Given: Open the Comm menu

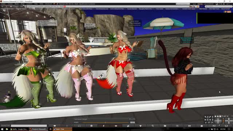Looking at the screenshot, I should 10,4.
